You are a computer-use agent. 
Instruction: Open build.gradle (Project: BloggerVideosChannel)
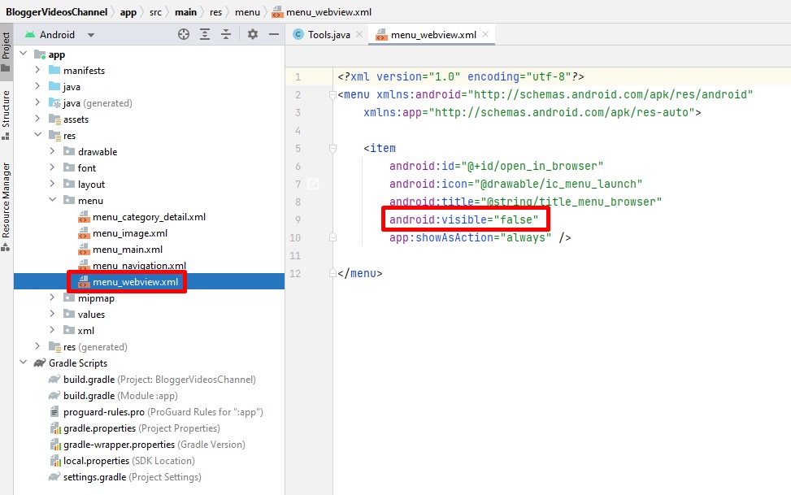[159, 380]
